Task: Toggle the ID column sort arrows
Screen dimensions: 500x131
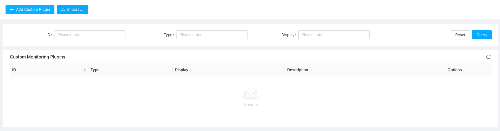Action: (x=85, y=70)
